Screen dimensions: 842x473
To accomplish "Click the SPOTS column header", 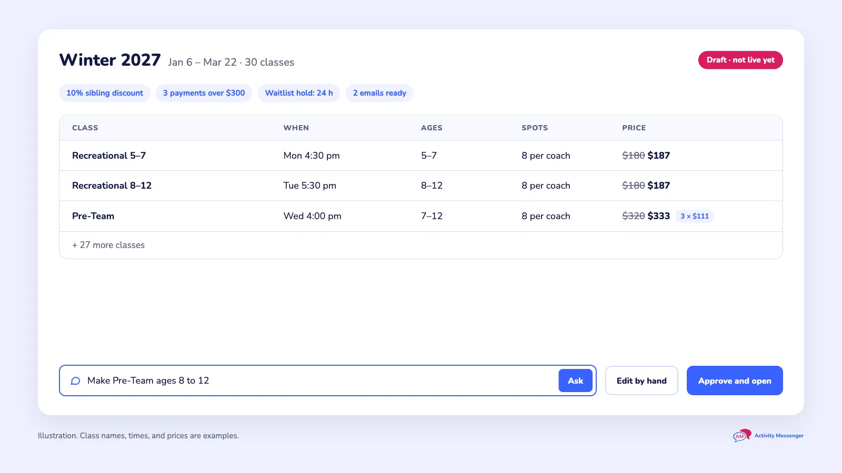I will [535, 128].
